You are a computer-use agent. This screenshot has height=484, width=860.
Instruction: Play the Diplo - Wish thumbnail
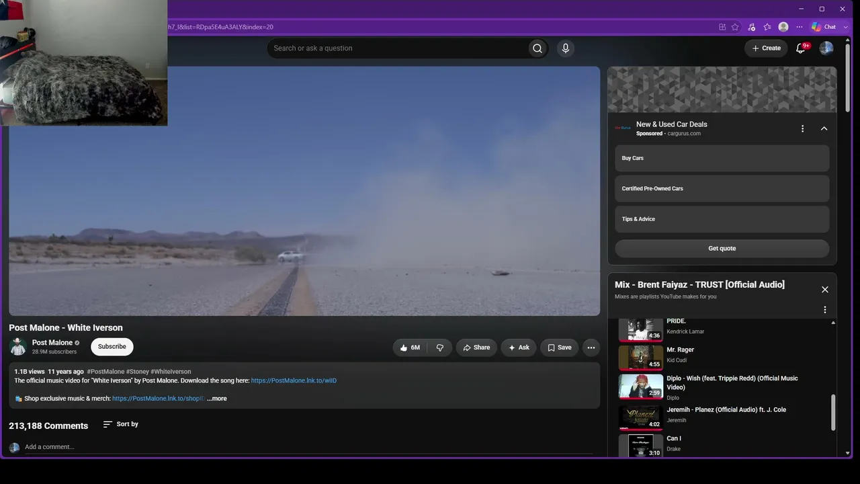(640, 386)
